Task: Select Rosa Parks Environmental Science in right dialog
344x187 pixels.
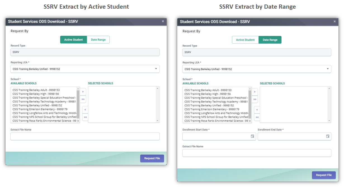Action: click(216, 121)
